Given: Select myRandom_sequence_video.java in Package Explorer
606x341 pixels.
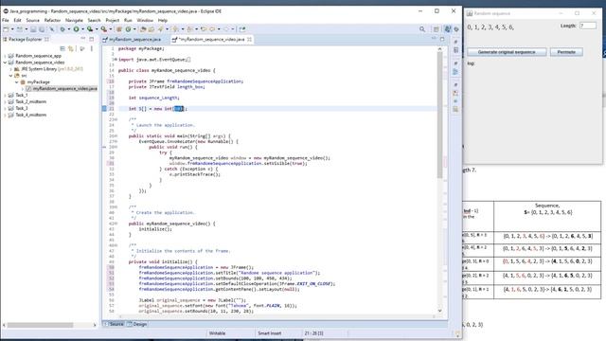Looking at the screenshot, I should pos(62,88).
